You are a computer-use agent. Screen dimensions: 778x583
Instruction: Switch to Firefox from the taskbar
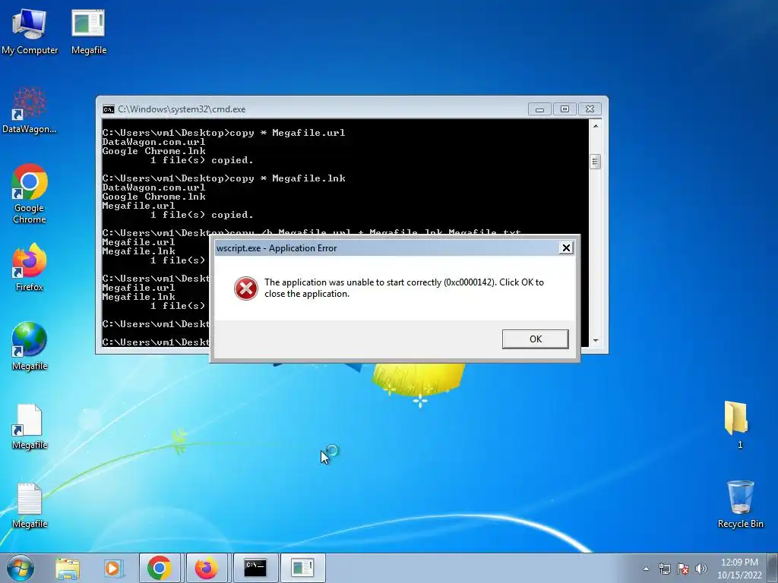[x=207, y=568]
